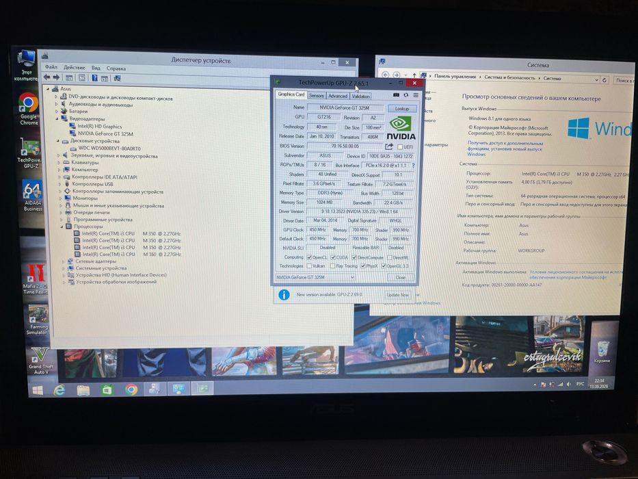Click scan for hardware changes toolbar icon
638x479 pixels.
(117, 78)
